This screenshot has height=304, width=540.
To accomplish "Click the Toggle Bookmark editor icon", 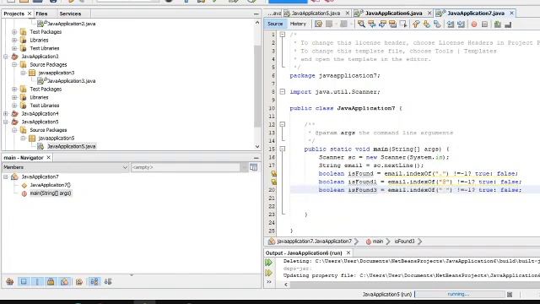I will point(437,24).
